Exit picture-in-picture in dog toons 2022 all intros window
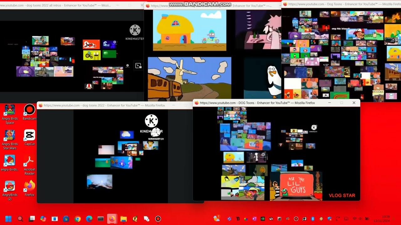Image resolution: width=401 pixels, height=225 pixels. [138, 66]
